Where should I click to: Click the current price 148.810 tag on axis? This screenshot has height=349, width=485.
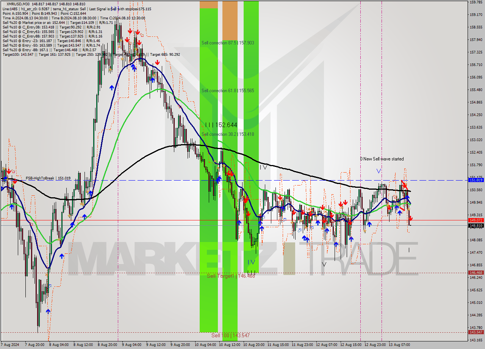coord(476,225)
